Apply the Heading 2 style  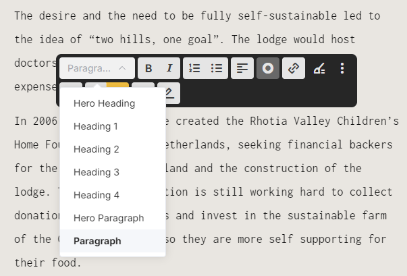click(96, 149)
